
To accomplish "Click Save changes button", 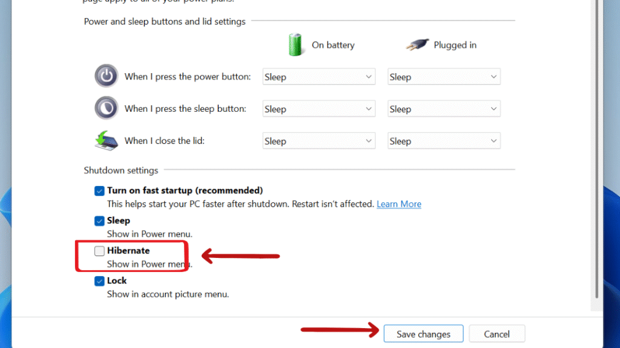I will pyautogui.click(x=423, y=333).
